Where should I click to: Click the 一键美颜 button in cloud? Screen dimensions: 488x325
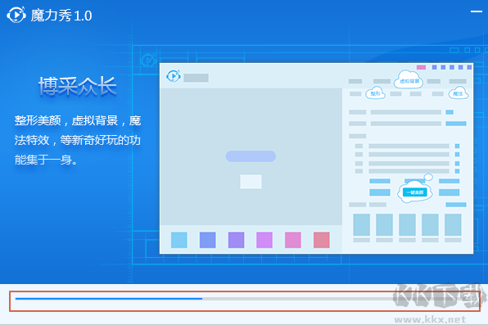pyautogui.click(x=415, y=192)
